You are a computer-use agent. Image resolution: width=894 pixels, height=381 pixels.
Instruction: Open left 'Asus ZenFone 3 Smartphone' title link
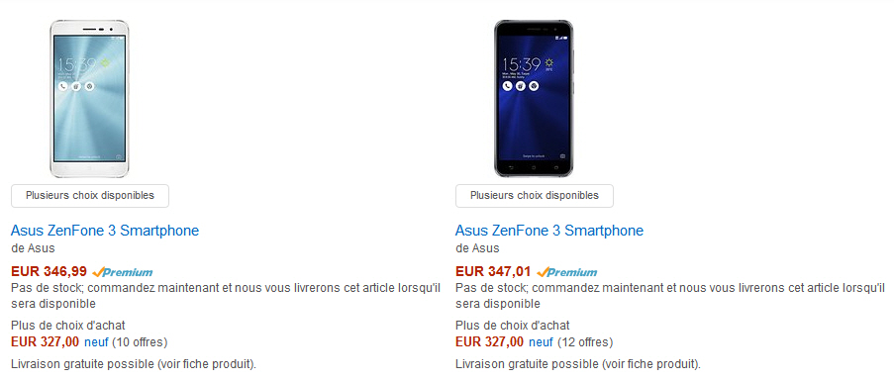[105, 231]
